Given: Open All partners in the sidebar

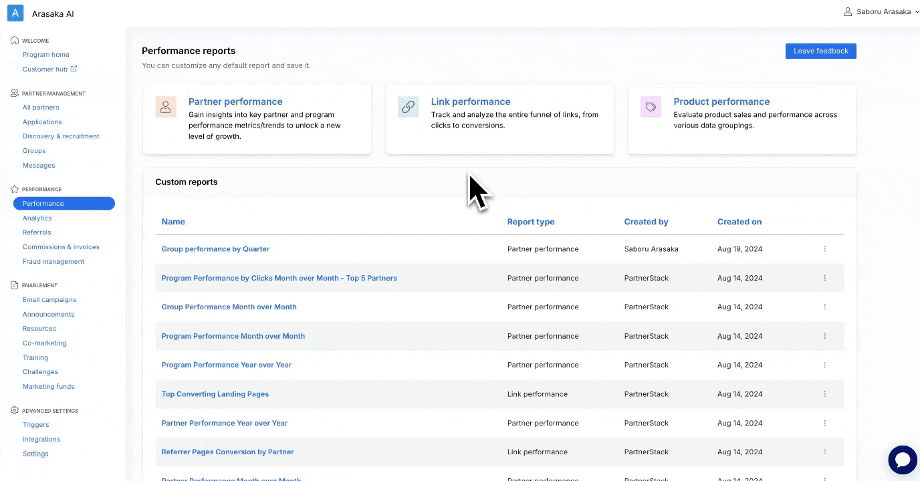Looking at the screenshot, I should [41, 108].
